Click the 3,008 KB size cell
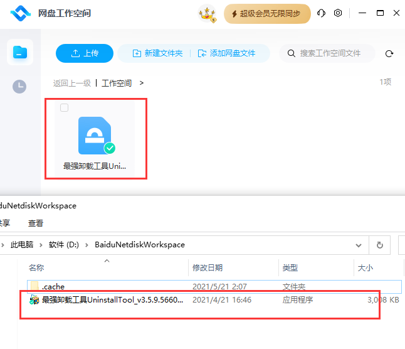Viewport: 405px width, 349px height. 383,300
